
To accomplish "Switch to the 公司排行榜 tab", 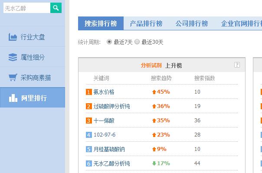I will tap(192, 23).
